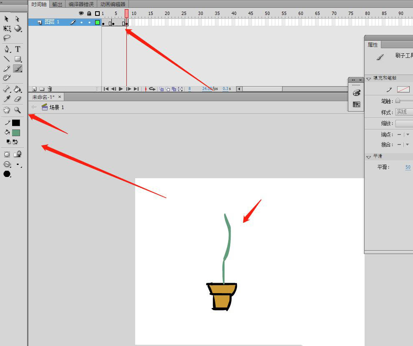Select the 3D Rotation tool
Image resolution: width=413 pixels, height=346 pixels.
(18, 28)
